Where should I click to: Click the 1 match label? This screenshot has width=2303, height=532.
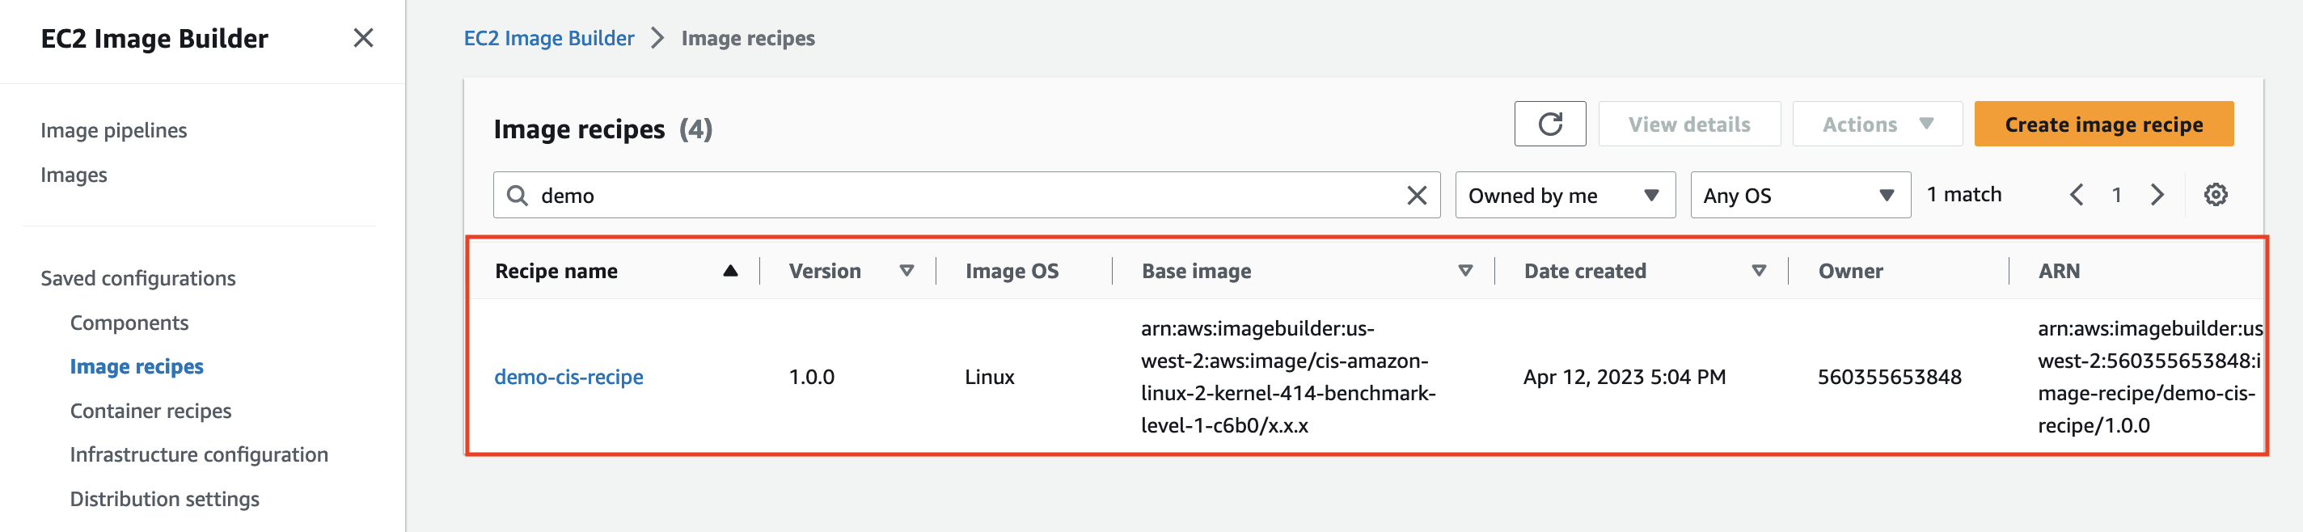(x=1963, y=195)
